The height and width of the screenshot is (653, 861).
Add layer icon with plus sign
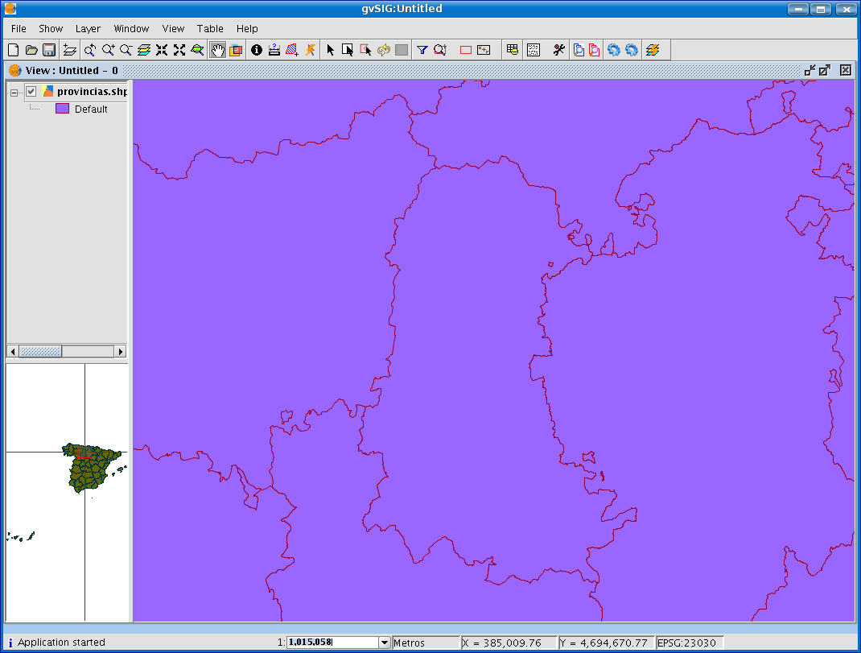point(70,50)
